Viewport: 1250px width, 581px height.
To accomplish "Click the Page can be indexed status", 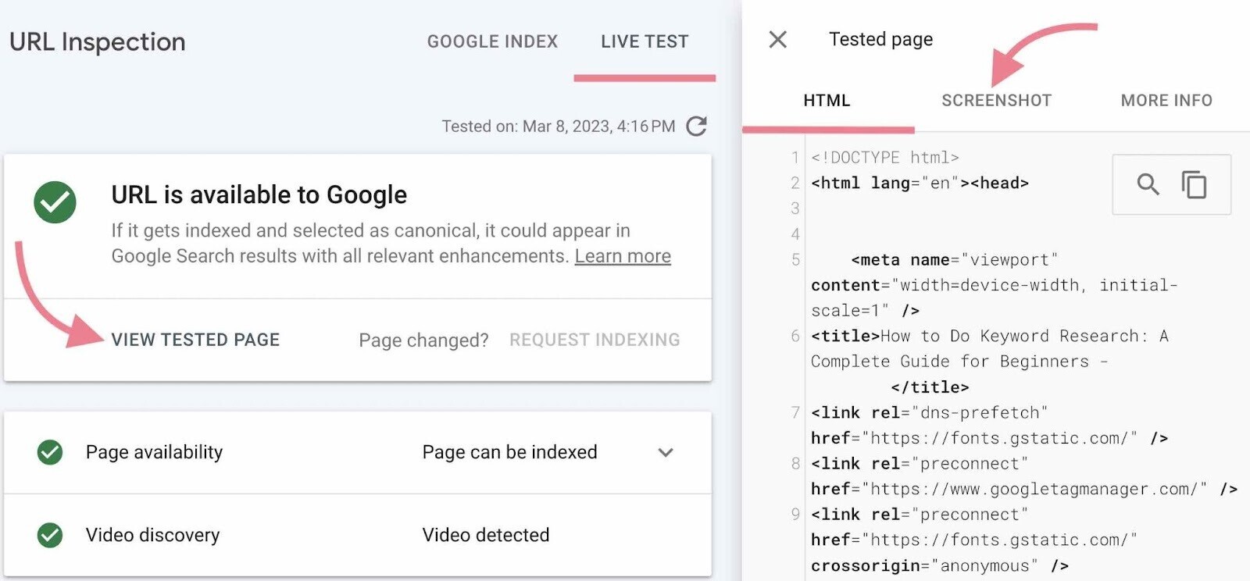I will pyautogui.click(x=509, y=452).
